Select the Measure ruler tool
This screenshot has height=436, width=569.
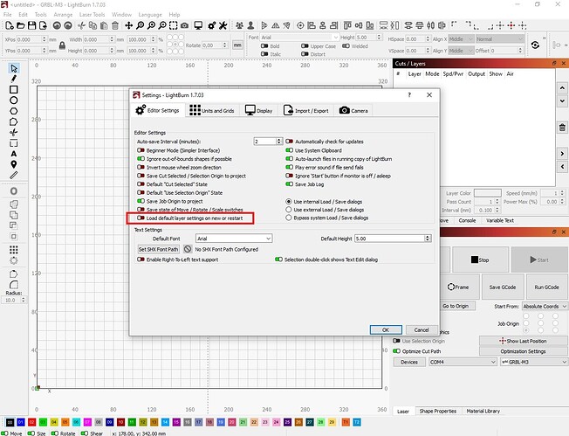point(14,175)
